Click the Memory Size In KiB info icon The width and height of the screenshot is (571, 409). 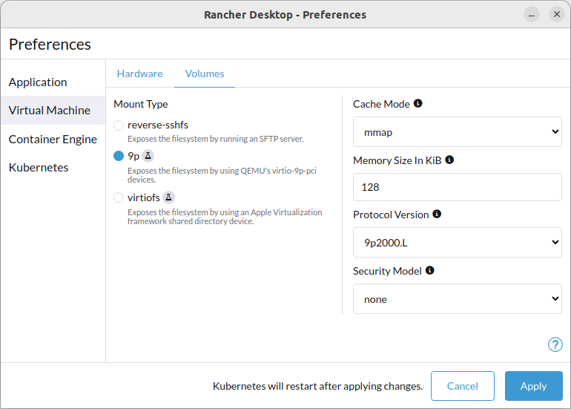tap(449, 160)
